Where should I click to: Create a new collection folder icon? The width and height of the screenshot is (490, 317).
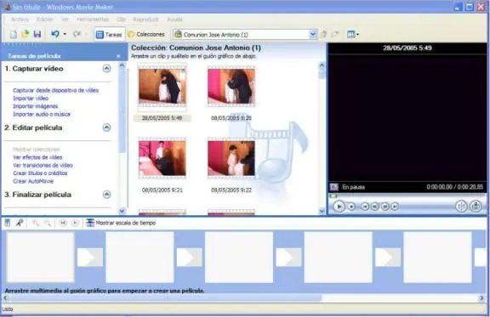click(x=335, y=34)
